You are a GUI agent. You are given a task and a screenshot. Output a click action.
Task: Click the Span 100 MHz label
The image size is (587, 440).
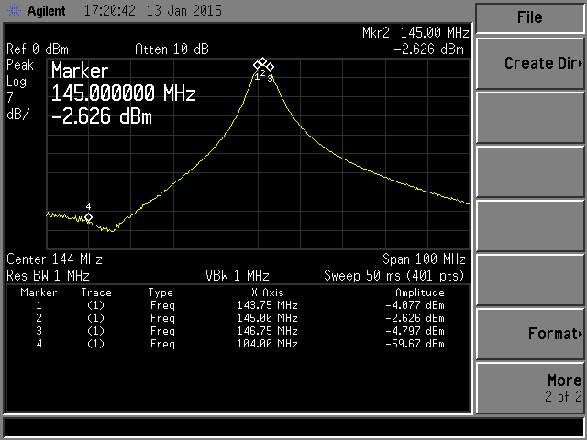(x=424, y=259)
